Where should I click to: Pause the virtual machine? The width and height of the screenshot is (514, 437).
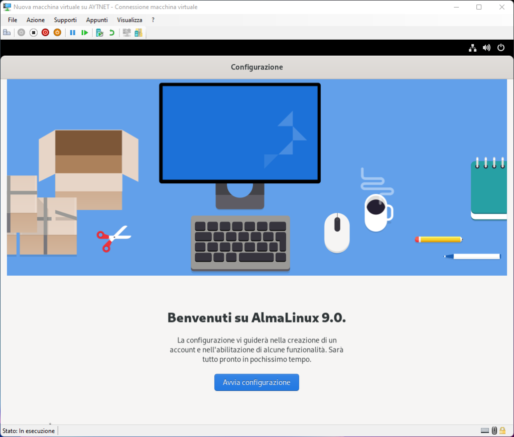coord(73,33)
